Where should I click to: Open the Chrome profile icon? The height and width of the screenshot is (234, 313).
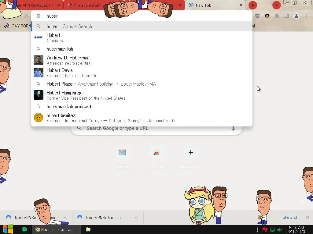coord(296,16)
